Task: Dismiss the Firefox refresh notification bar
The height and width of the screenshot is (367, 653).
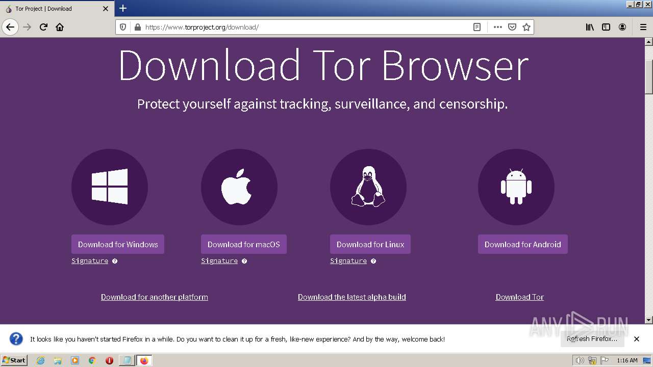Action: pos(637,339)
